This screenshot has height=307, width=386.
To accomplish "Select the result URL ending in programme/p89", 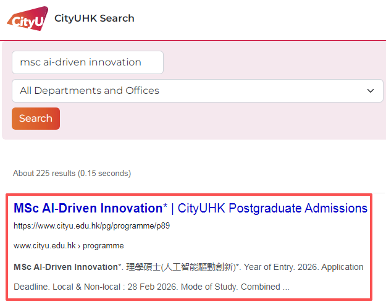I will pyautogui.click(x=91, y=225).
